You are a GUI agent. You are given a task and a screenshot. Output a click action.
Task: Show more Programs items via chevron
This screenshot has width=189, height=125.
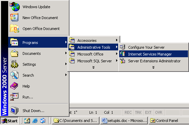(x=93, y=67)
